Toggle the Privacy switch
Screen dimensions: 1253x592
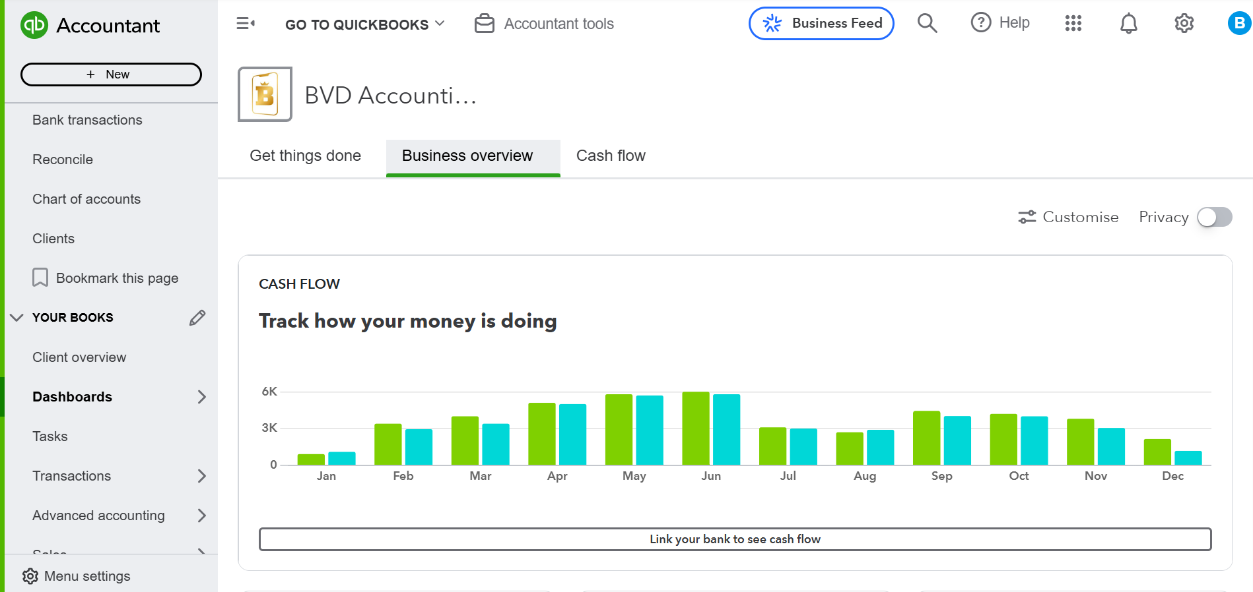pos(1215,217)
